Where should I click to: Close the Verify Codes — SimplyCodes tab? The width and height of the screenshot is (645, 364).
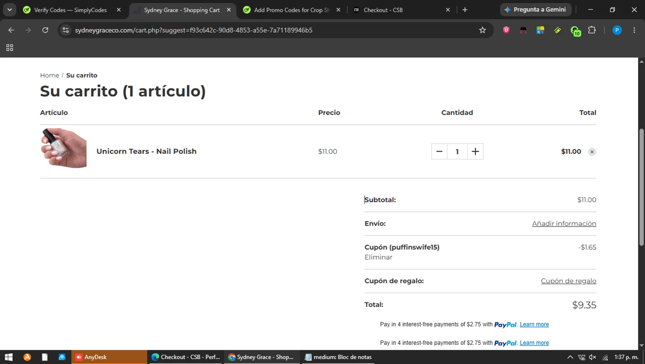(119, 10)
